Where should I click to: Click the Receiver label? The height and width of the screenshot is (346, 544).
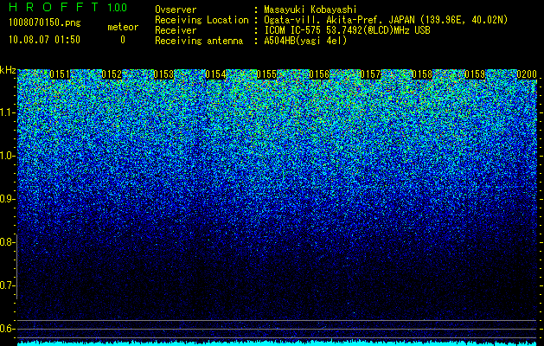click(x=176, y=30)
